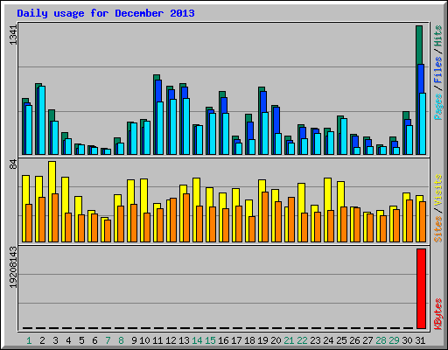Click day 22 label on x-axis
448x350 pixels.
302,340
